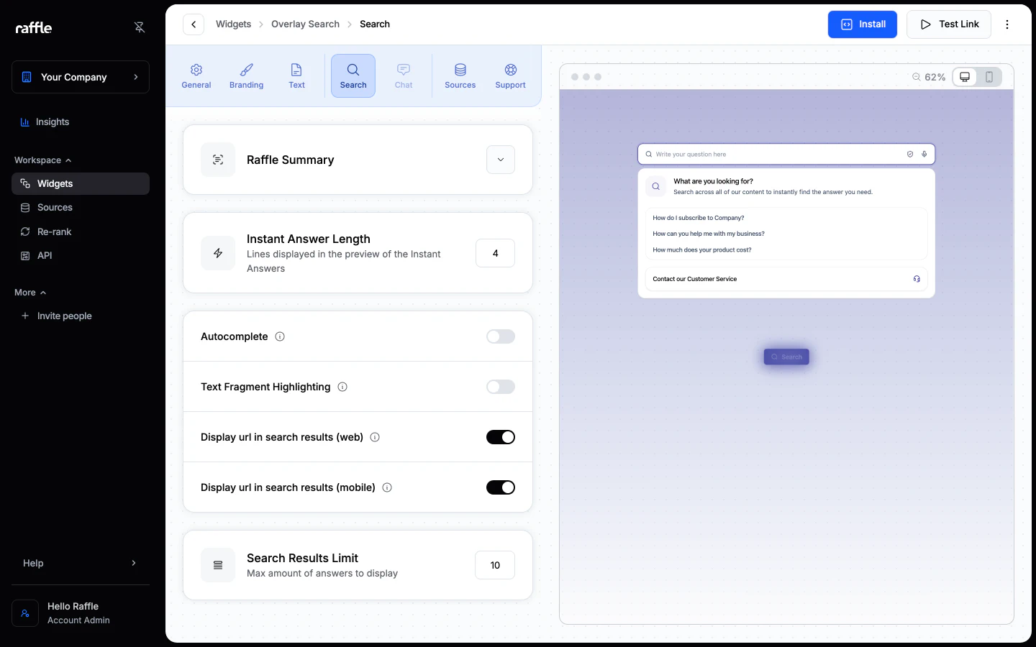Click the Autocomplete info icon
The image size is (1036, 647).
pos(280,336)
